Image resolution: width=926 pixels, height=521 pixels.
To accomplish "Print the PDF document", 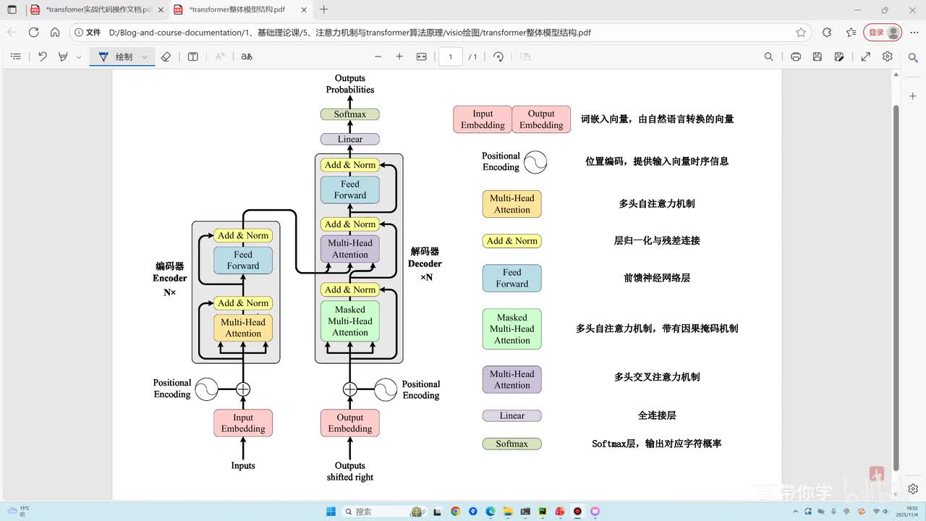I will coord(796,56).
